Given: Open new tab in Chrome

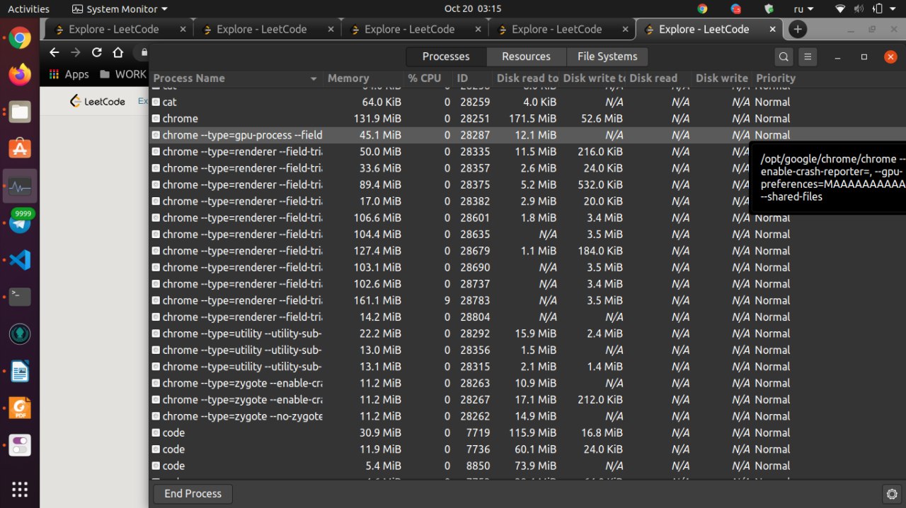Looking at the screenshot, I should pyautogui.click(x=797, y=29).
